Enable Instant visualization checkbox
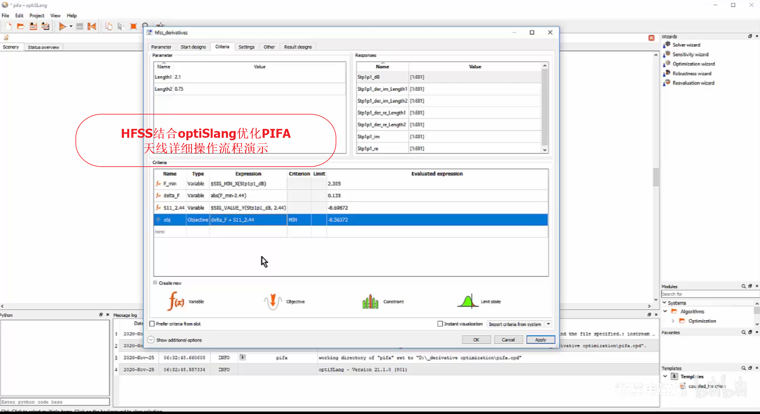Screen dimensions: 760x414 (x=440, y=324)
